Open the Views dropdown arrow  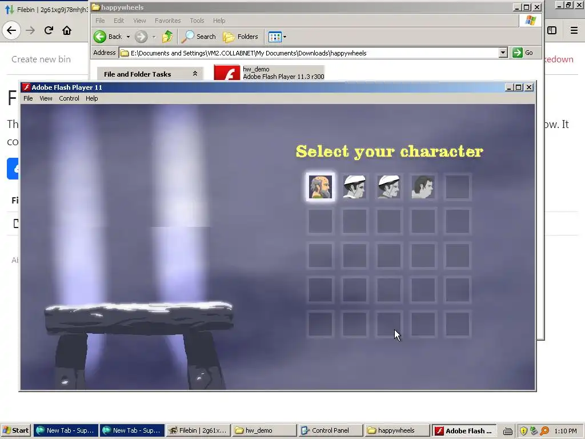(285, 37)
